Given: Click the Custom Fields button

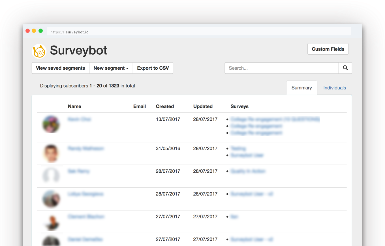Looking at the screenshot, I should pos(328,49).
